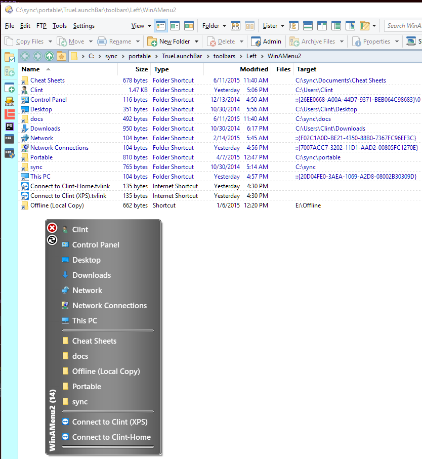
Task: Click the red E icon in sidebar
Action: (9, 114)
